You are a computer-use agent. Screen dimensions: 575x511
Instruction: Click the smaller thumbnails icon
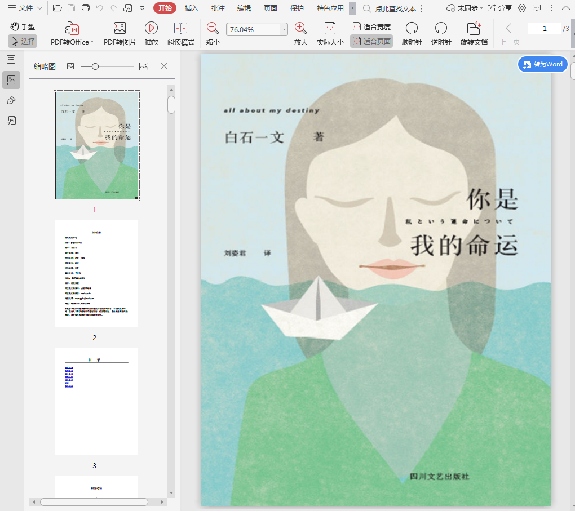point(70,66)
